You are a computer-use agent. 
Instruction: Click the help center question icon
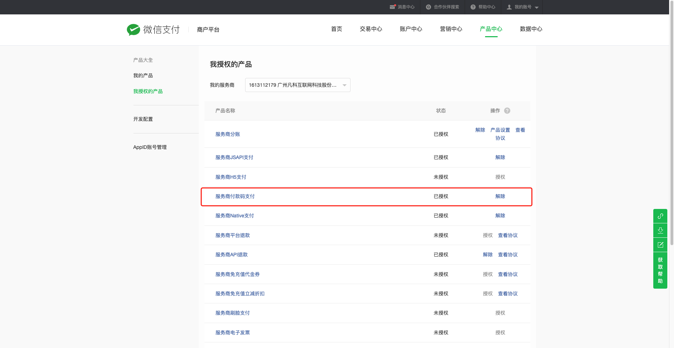473,7
